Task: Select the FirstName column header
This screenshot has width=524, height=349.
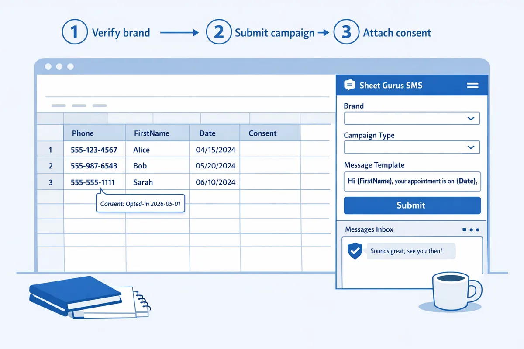Action: point(157,133)
